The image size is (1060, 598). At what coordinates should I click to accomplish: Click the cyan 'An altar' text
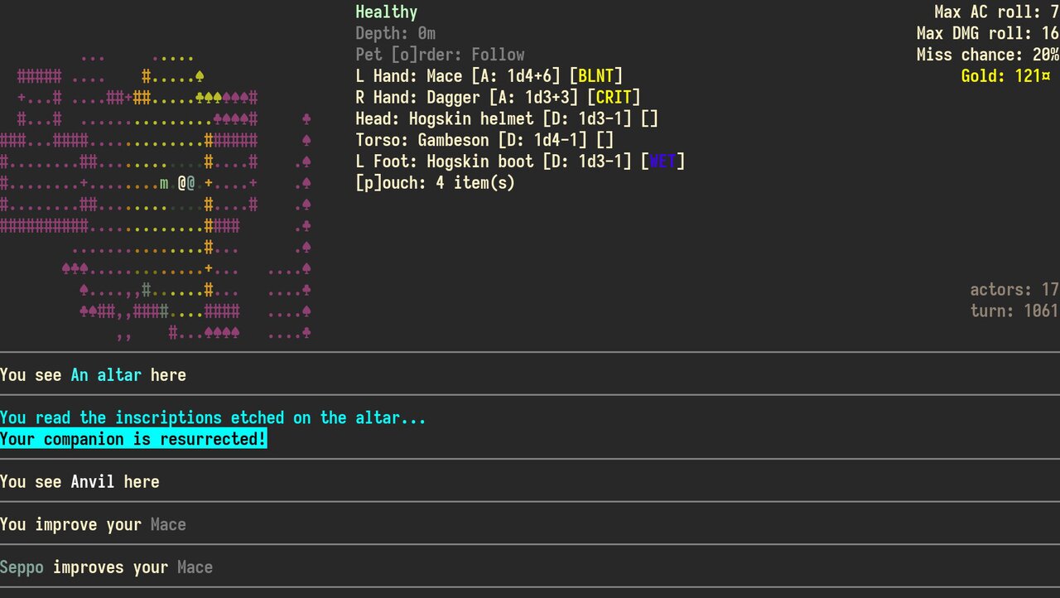pyautogui.click(x=106, y=375)
